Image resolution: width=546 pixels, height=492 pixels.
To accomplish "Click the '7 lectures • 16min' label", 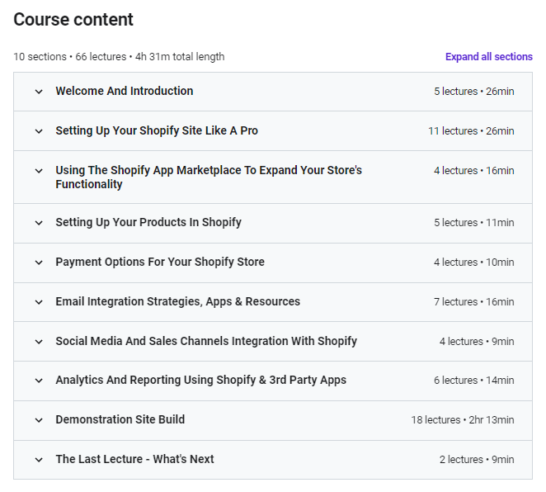I will (474, 302).
